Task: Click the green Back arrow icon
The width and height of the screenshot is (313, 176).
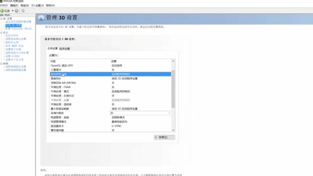Action: tap(2, 11)
